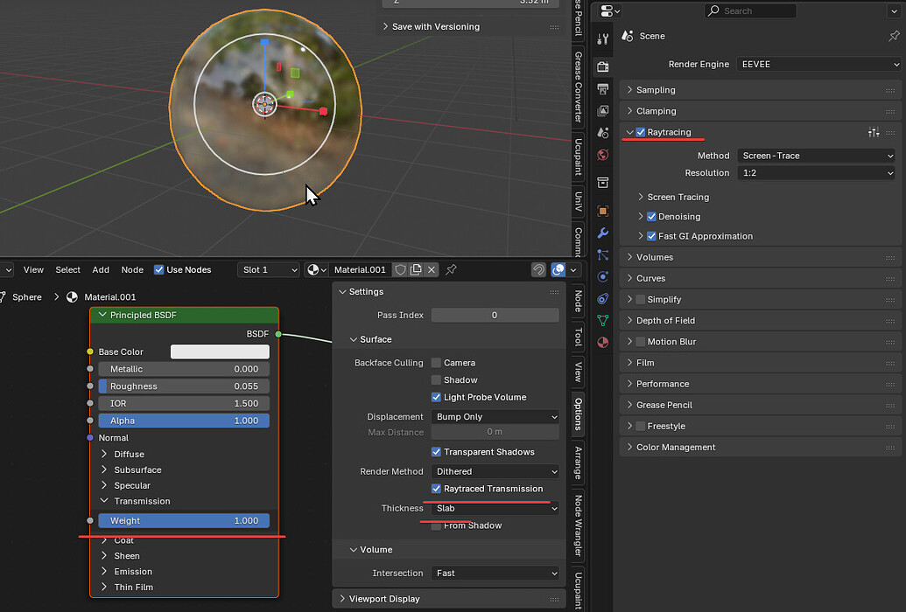Click the blue Z-axis gizmo handle

pos(264,42)
